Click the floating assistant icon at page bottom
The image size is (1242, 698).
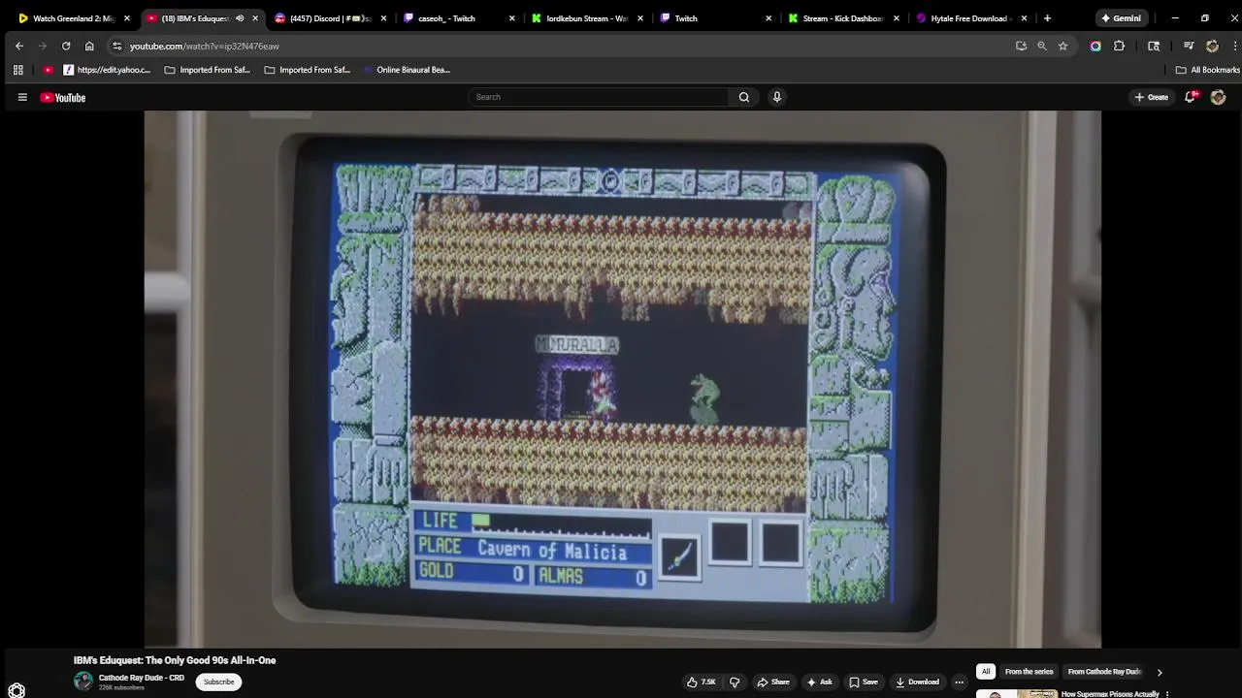[16, 690]
